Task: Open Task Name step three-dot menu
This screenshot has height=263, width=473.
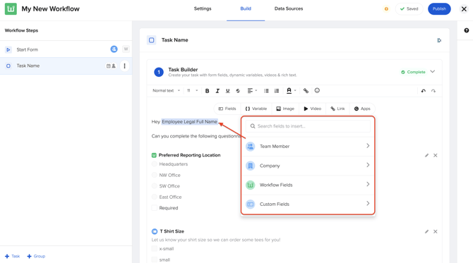Action: tap(124, 66)
